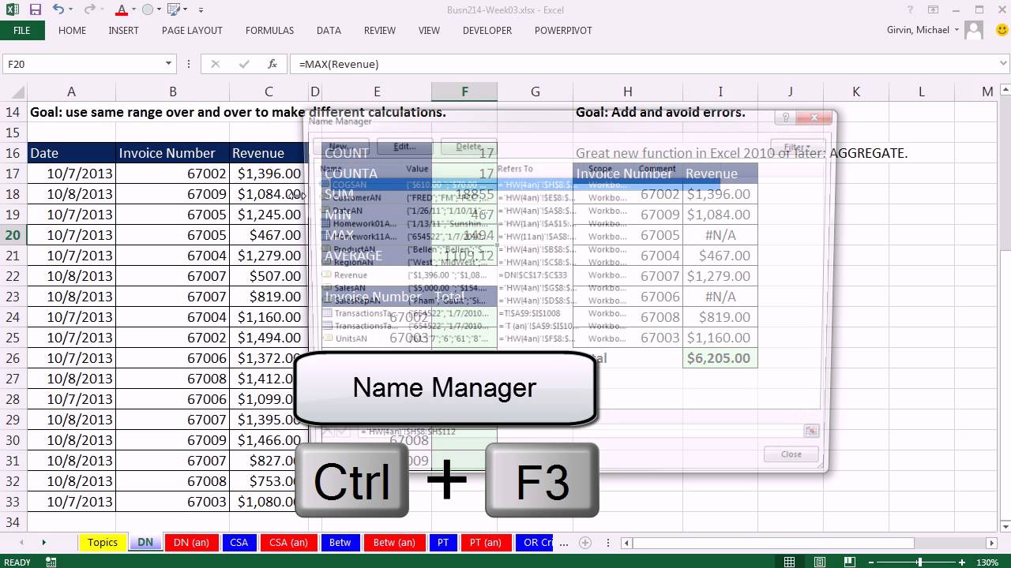Select column B header

click(x=172, y=92)
